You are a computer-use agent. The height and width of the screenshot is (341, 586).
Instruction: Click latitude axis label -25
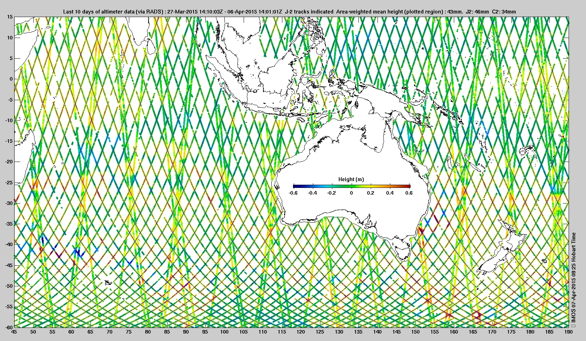coord(9,183)
